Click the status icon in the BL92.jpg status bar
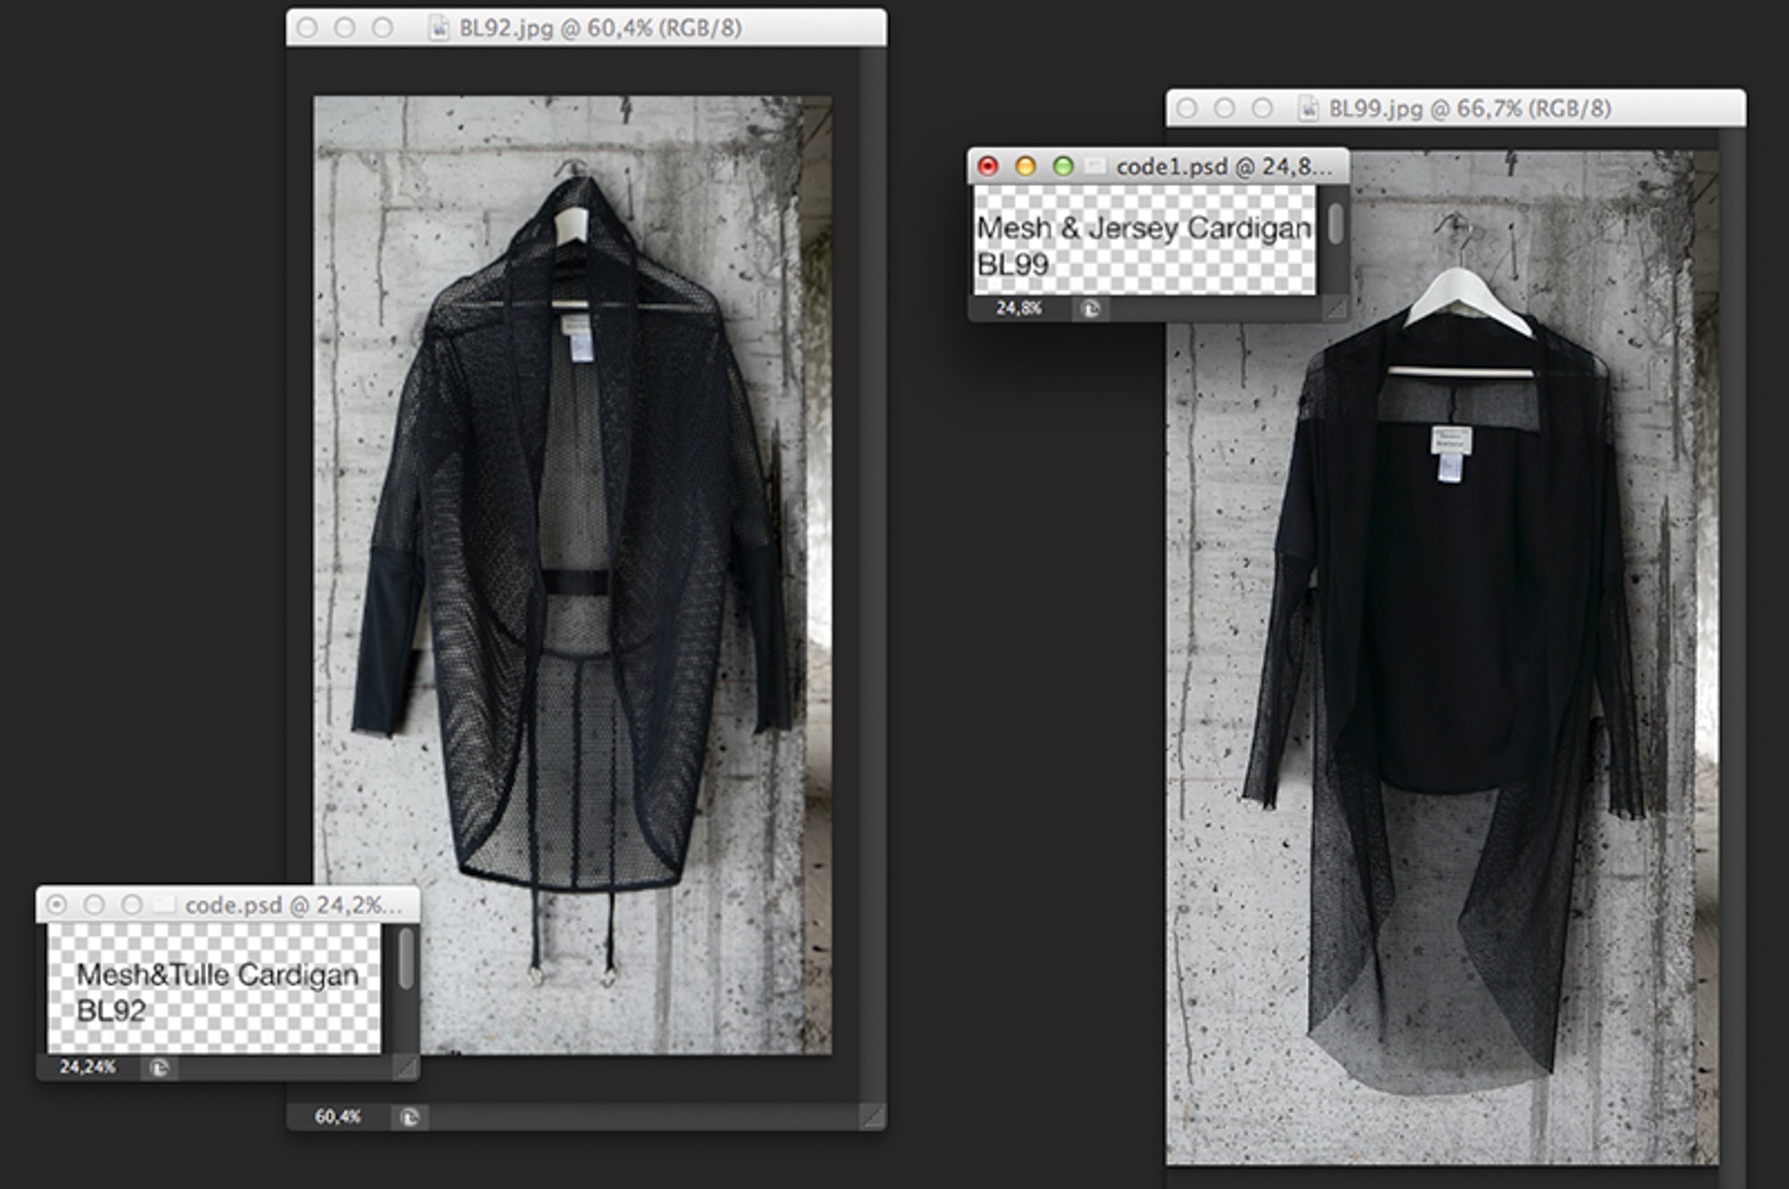The image size is (1789, 1189). (410, 1117)
